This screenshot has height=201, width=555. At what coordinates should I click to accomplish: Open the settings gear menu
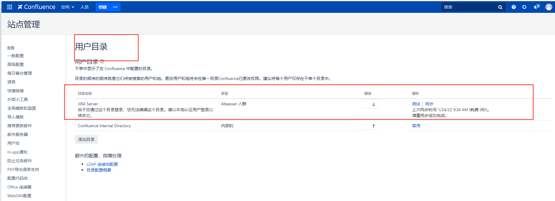pyautogui.click(x=524, y=7)
